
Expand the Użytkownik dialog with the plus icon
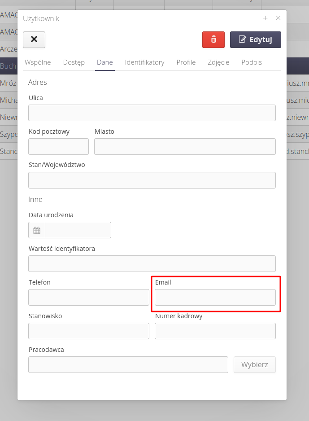tap(265, 18)
